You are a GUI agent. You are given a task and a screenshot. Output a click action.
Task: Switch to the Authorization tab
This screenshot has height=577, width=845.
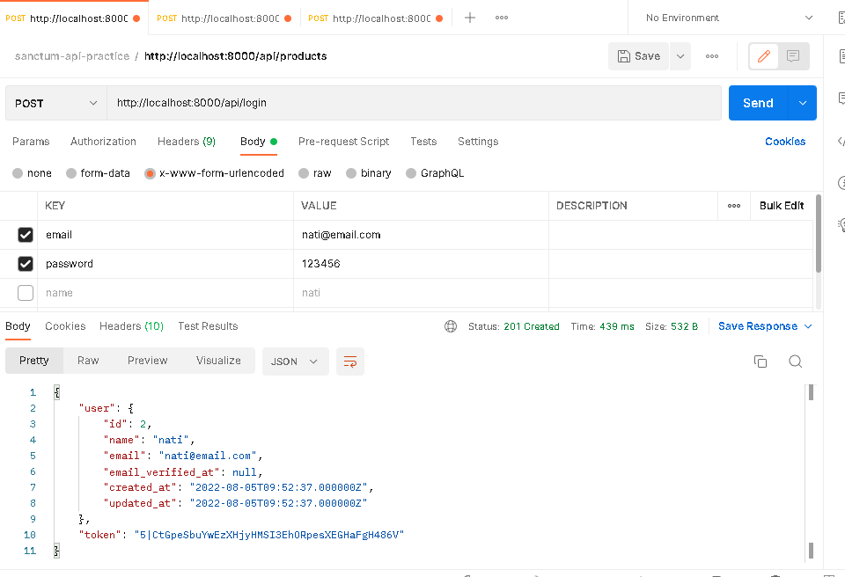coord(103,141)
